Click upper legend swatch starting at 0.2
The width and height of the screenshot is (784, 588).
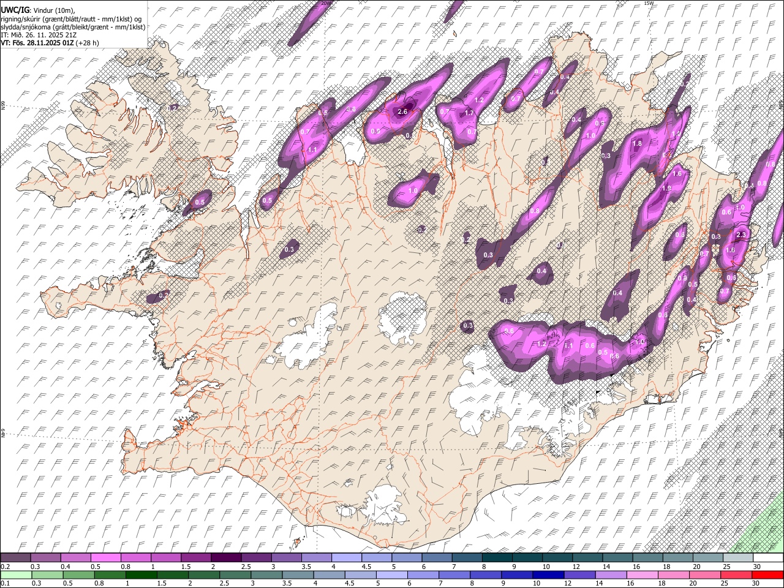(x=15, y=558)
